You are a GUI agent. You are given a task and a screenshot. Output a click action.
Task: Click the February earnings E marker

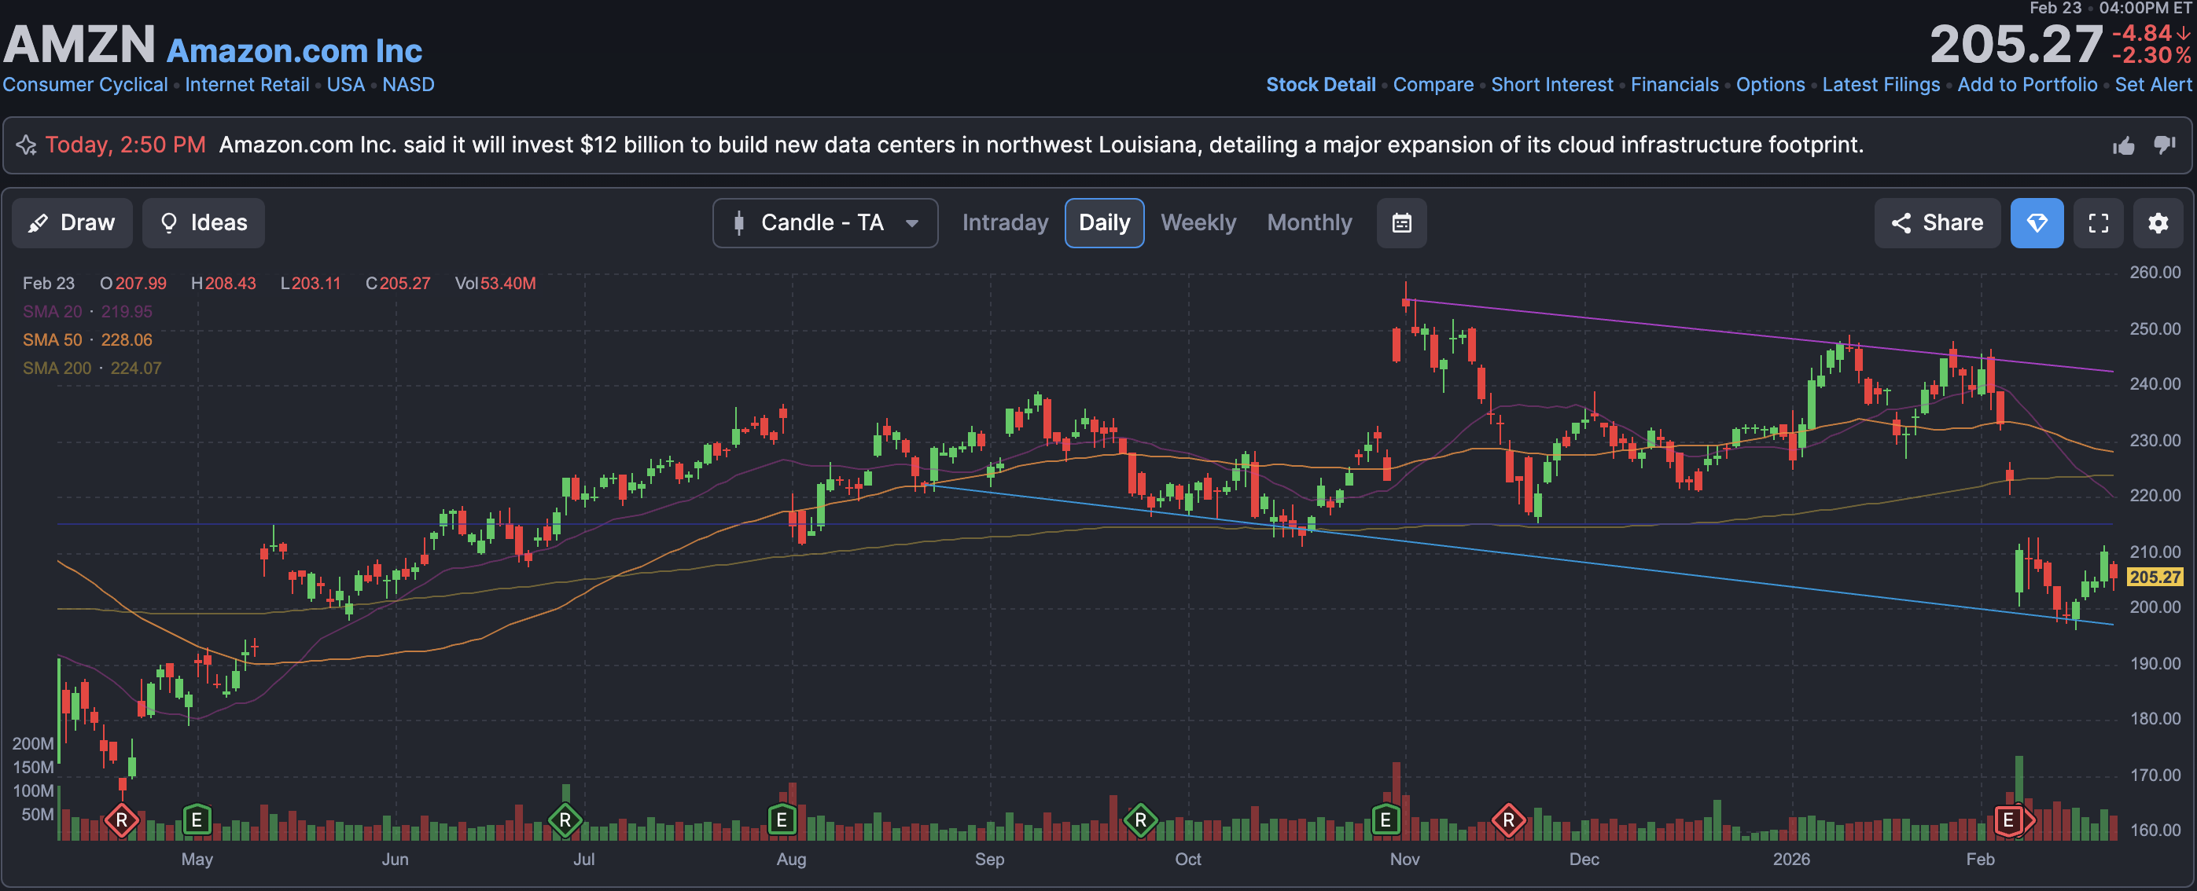[2007, 820]
